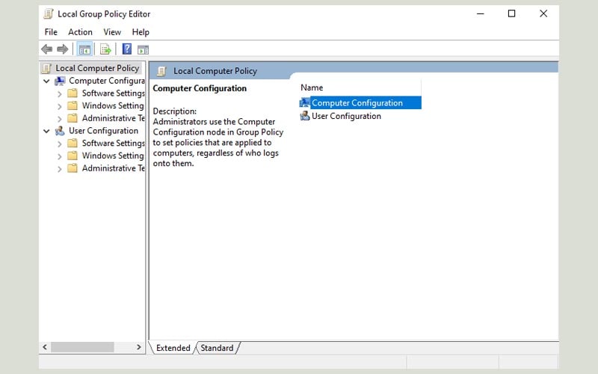Click the Local Computer Policy scroll icon in tree

[x=46, y=68]
